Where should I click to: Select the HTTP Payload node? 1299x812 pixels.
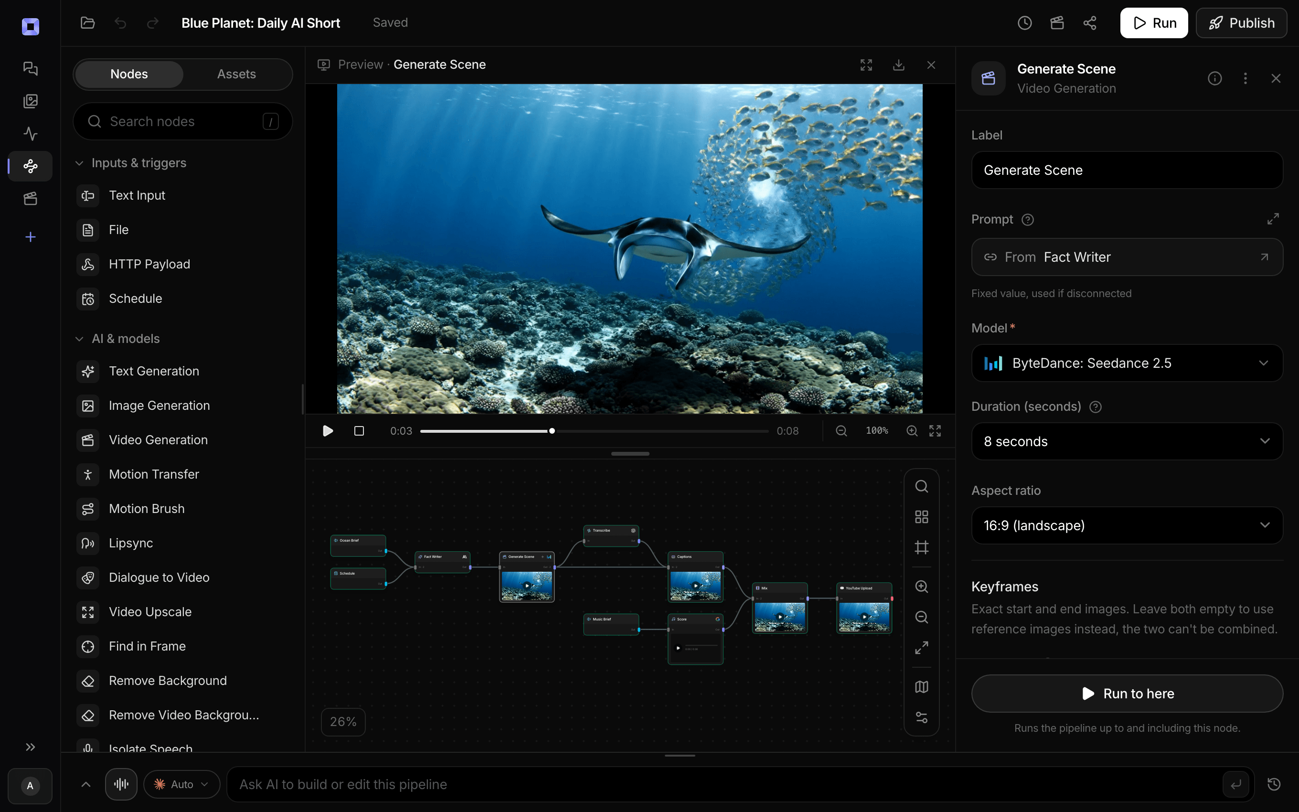tap(182, 264)
